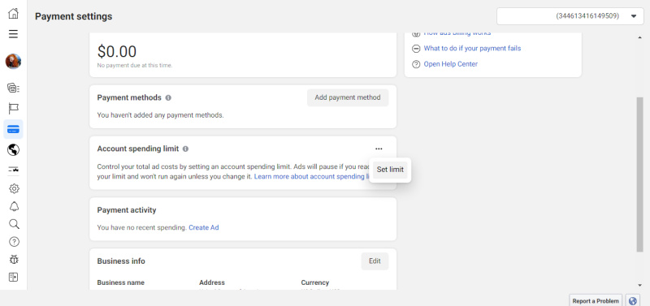The image size is (650, 306).
Task: Open the notifications bell icon
Action: (14, 207)
